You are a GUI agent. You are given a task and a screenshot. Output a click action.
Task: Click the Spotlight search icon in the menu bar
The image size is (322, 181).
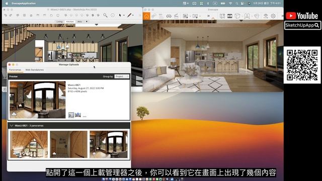(x=237, y=4)
